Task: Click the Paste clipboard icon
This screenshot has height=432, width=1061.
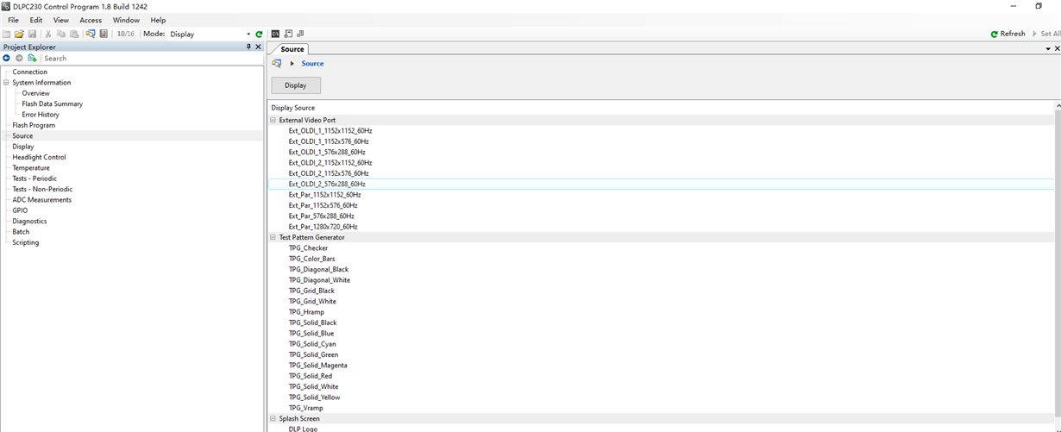Action: click(x=74, y=34)
